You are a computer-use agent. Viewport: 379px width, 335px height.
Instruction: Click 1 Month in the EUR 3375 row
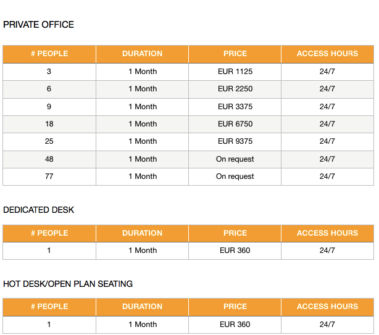tap(143, 107)
